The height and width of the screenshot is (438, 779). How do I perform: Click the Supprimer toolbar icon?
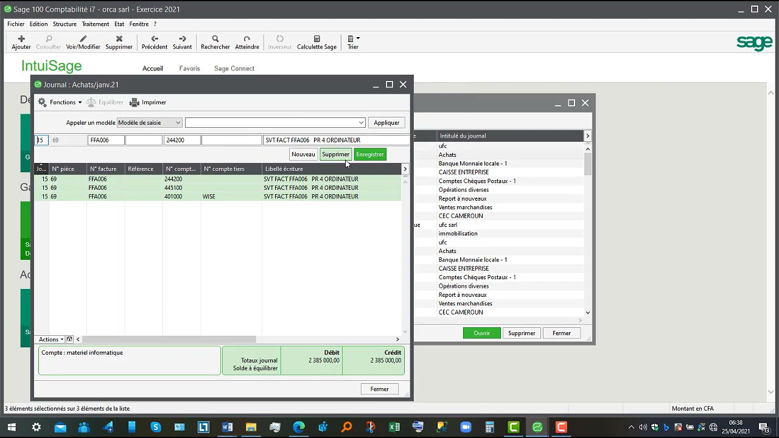point(119,42)
